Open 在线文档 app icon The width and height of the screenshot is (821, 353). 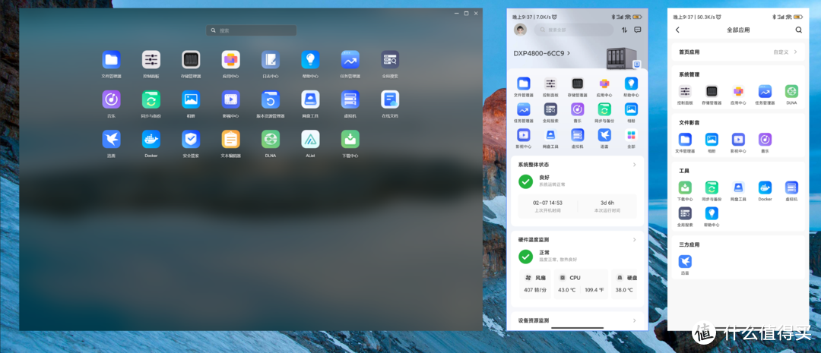[390, 99]
